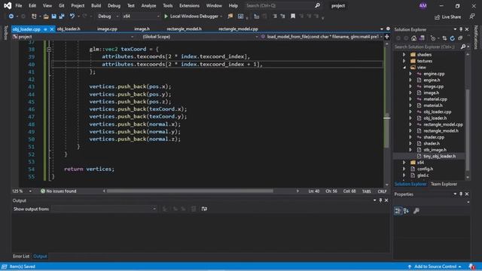Click the Save All icon
Image resolution: width=482 pixels, height=271 pixels.
coord(62,17)
